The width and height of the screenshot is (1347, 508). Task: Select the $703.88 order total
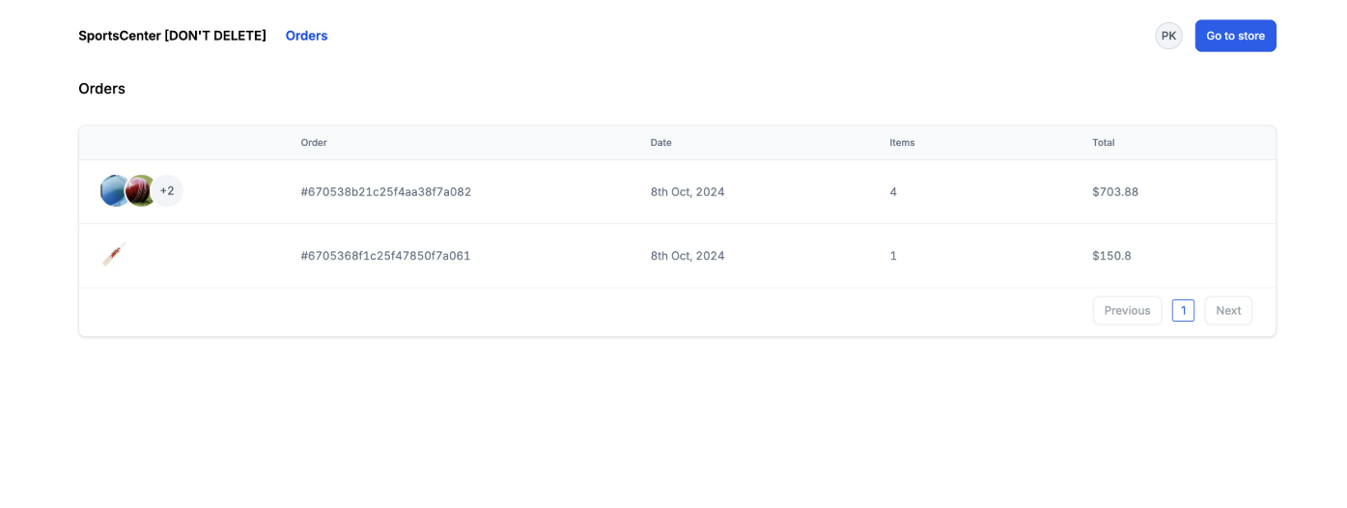[x=1115, y=192]
